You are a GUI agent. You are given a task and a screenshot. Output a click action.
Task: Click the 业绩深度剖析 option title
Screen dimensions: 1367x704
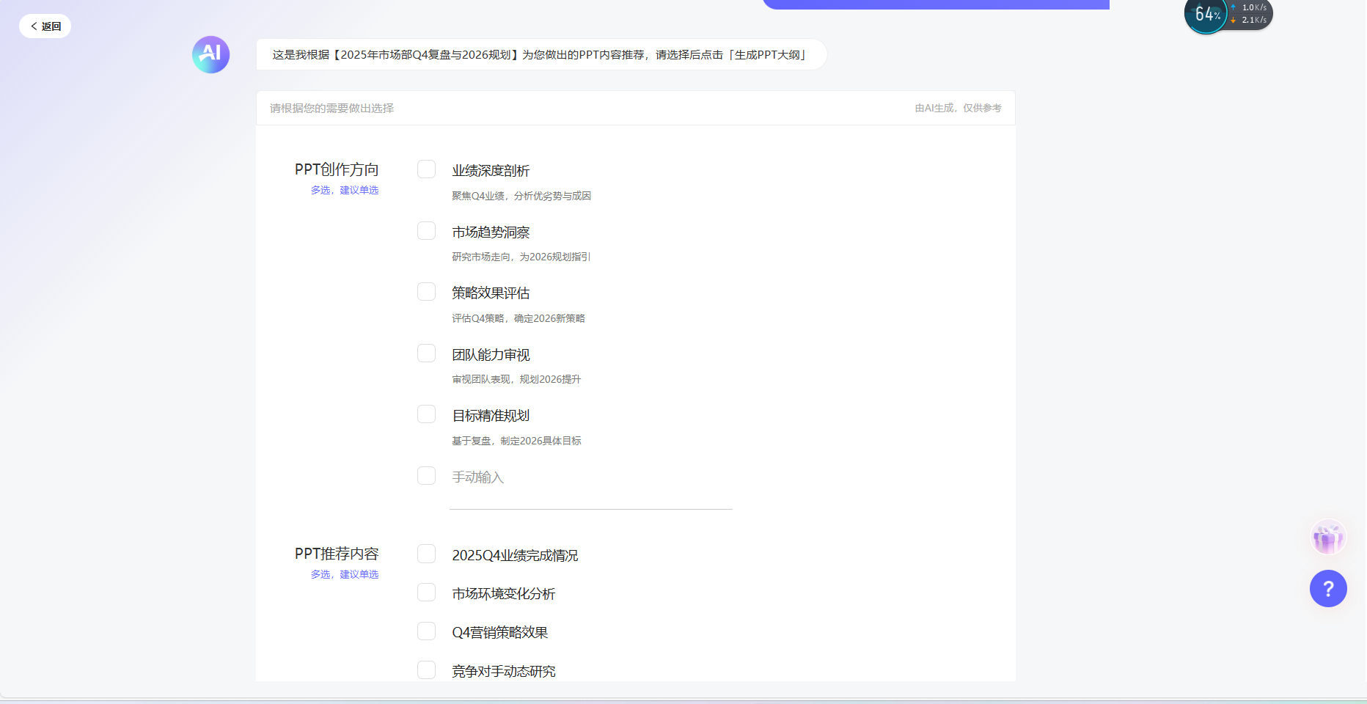(x=491, y=171)
